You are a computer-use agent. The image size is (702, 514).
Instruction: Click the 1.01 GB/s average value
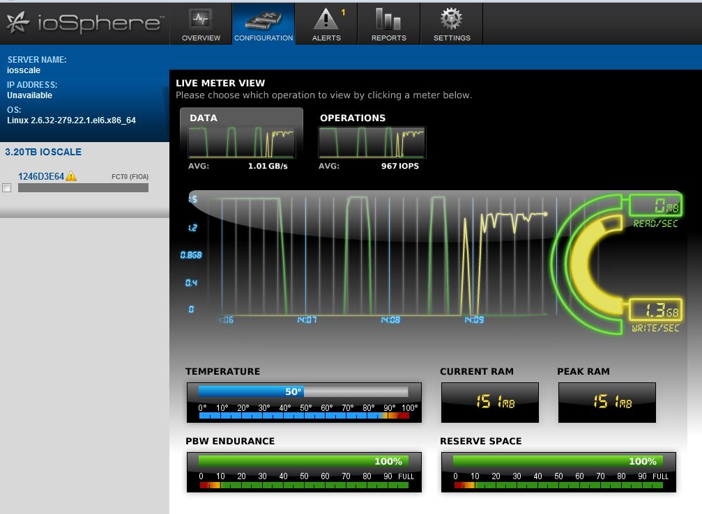[268, 166]
